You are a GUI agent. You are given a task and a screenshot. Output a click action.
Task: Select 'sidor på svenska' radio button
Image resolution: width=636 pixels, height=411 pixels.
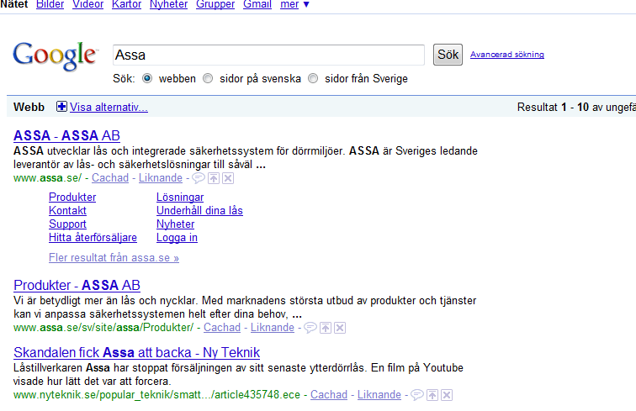(x=208, y=78)
